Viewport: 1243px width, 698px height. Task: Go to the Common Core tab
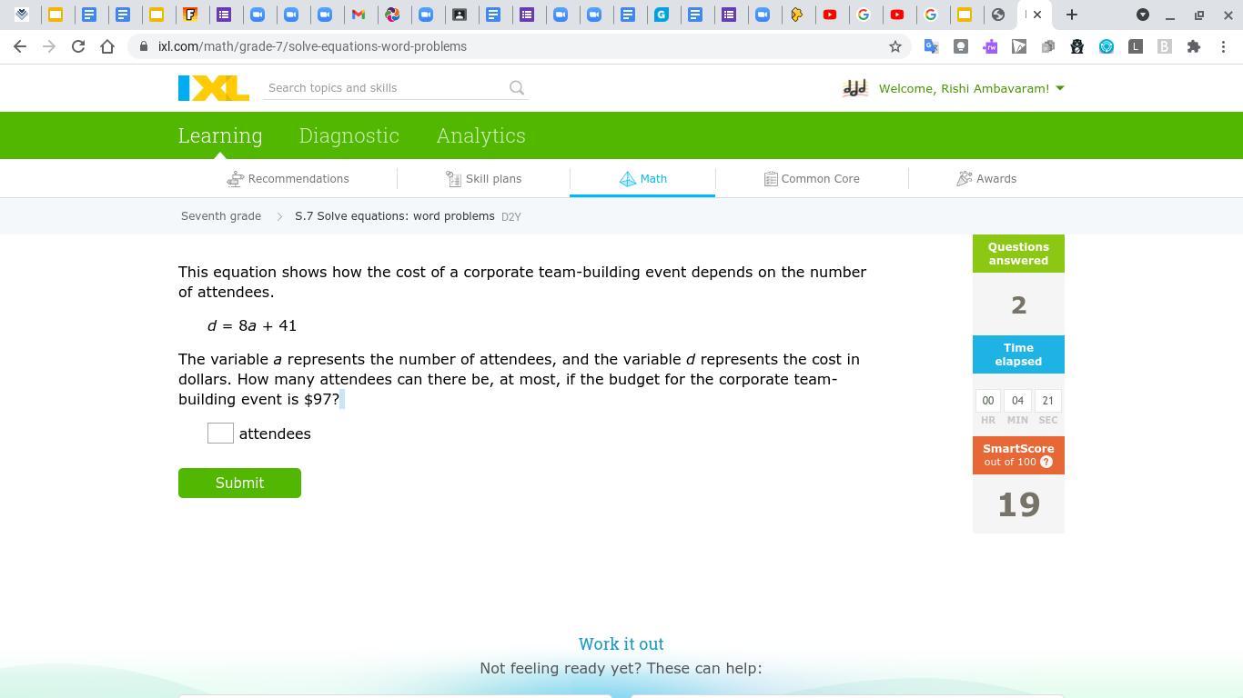pos(812,179)
